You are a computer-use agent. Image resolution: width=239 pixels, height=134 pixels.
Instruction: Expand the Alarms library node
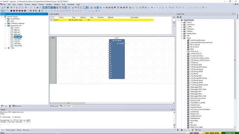coord(182,22)
